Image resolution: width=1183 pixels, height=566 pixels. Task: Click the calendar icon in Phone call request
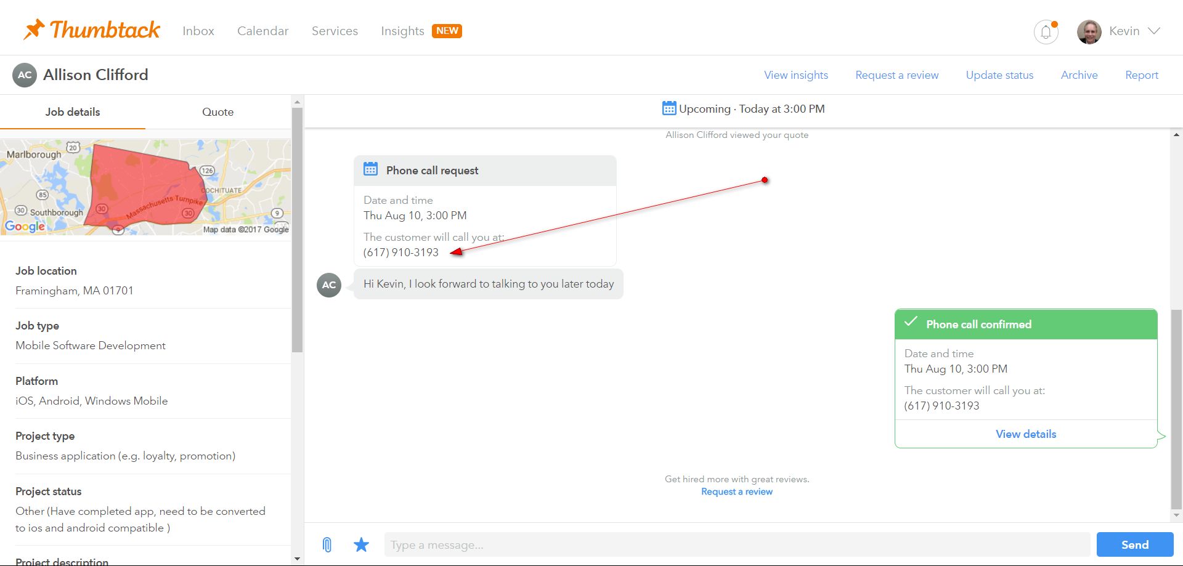(370, 169)
